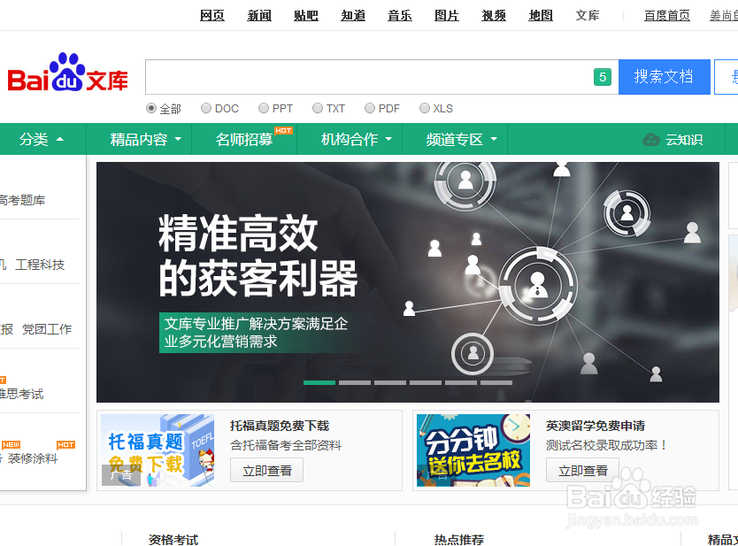Open the 百度首页 link
738x546 pixels.
[667, 16]
